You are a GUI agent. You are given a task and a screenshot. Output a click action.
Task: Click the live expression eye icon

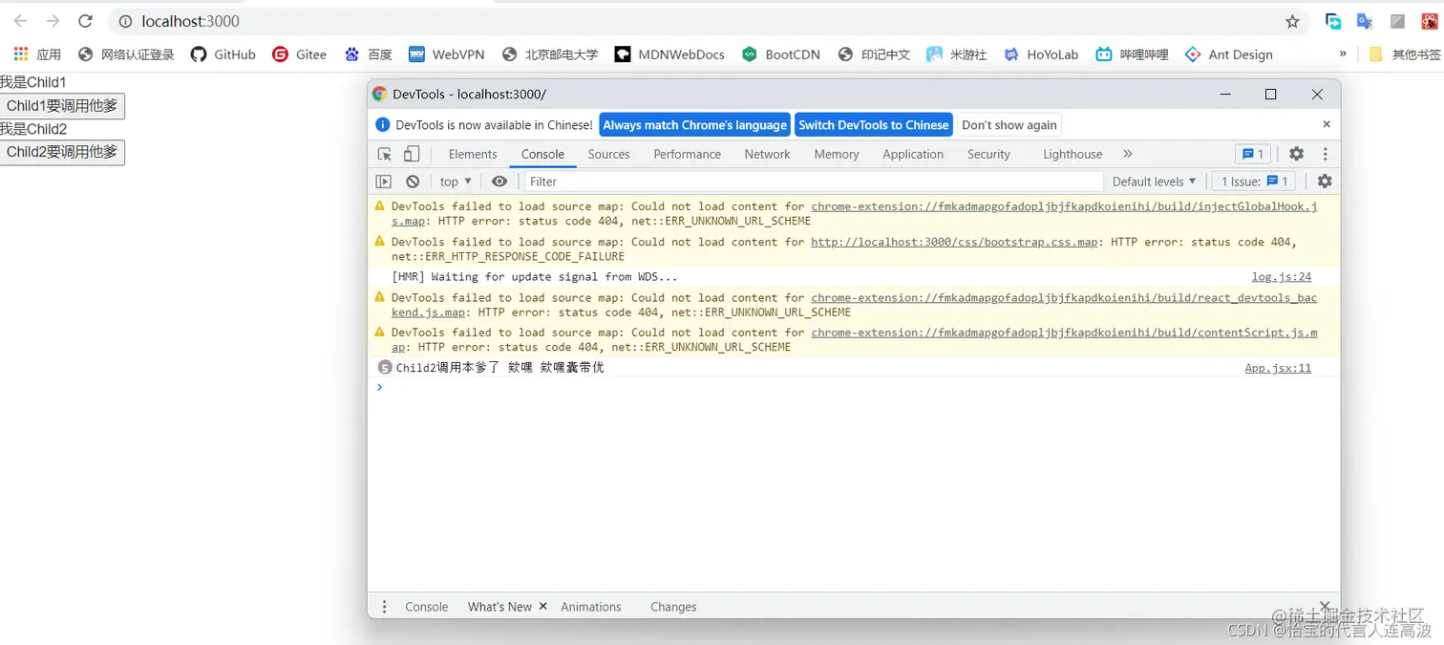click(499, 182)
